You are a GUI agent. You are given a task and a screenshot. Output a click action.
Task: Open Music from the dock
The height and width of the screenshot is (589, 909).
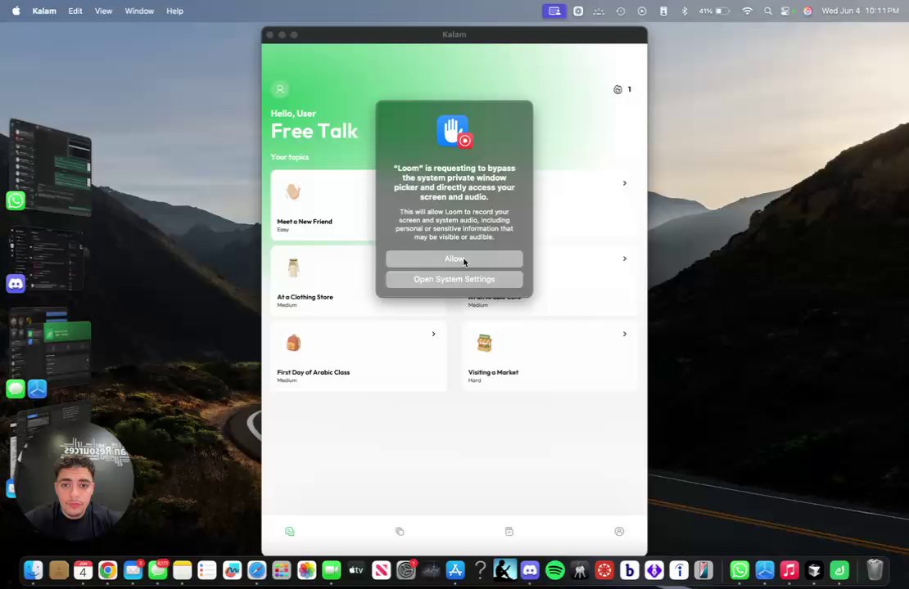[x=789, y=570]
